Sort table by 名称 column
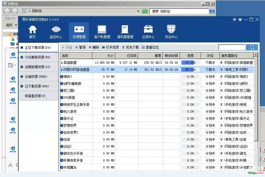Viewport: 265px width, 177px height. point(76,56)
